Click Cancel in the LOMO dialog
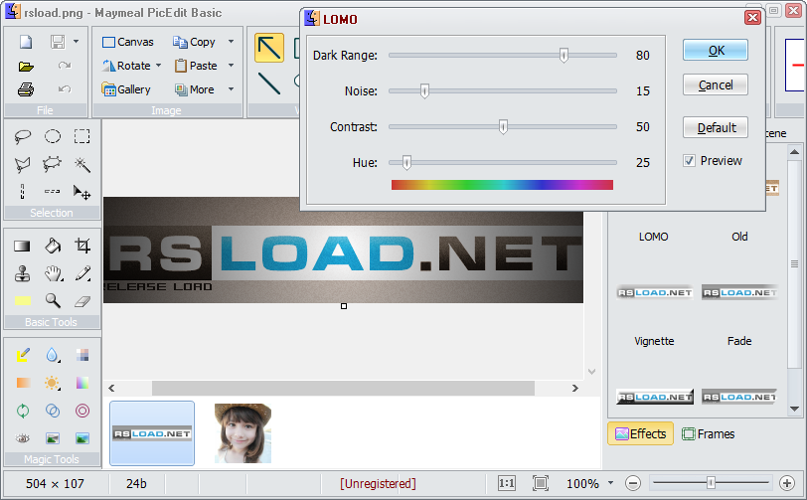This screenshot has height=500, width=807. tap(716, 84)
